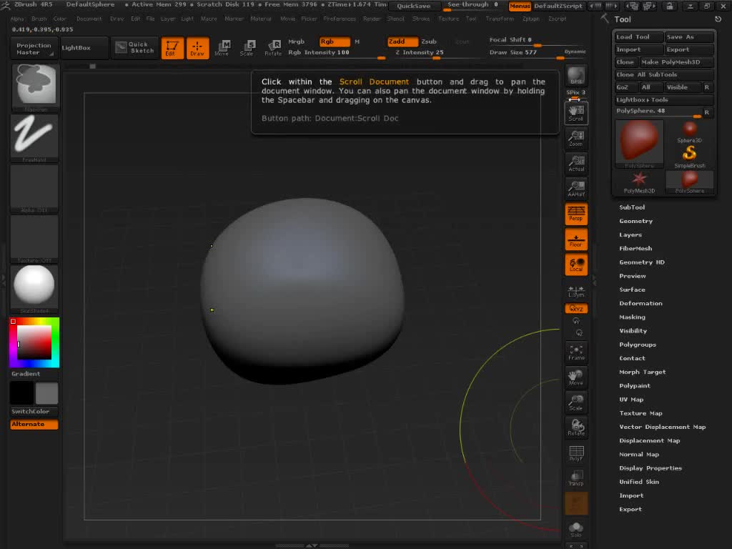Click the Move view icon in right shelf
The width and height of the screenshot is (732, 549).
point(576,378)
